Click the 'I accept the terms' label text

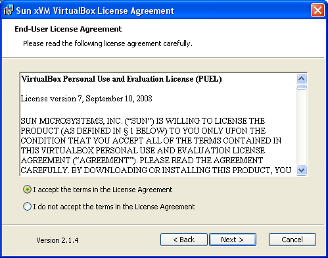[103, 190]
